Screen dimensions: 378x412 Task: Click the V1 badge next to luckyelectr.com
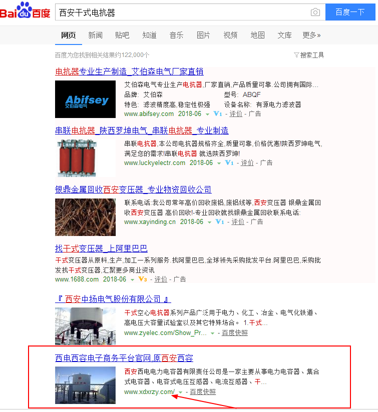(x=229, y=163)
